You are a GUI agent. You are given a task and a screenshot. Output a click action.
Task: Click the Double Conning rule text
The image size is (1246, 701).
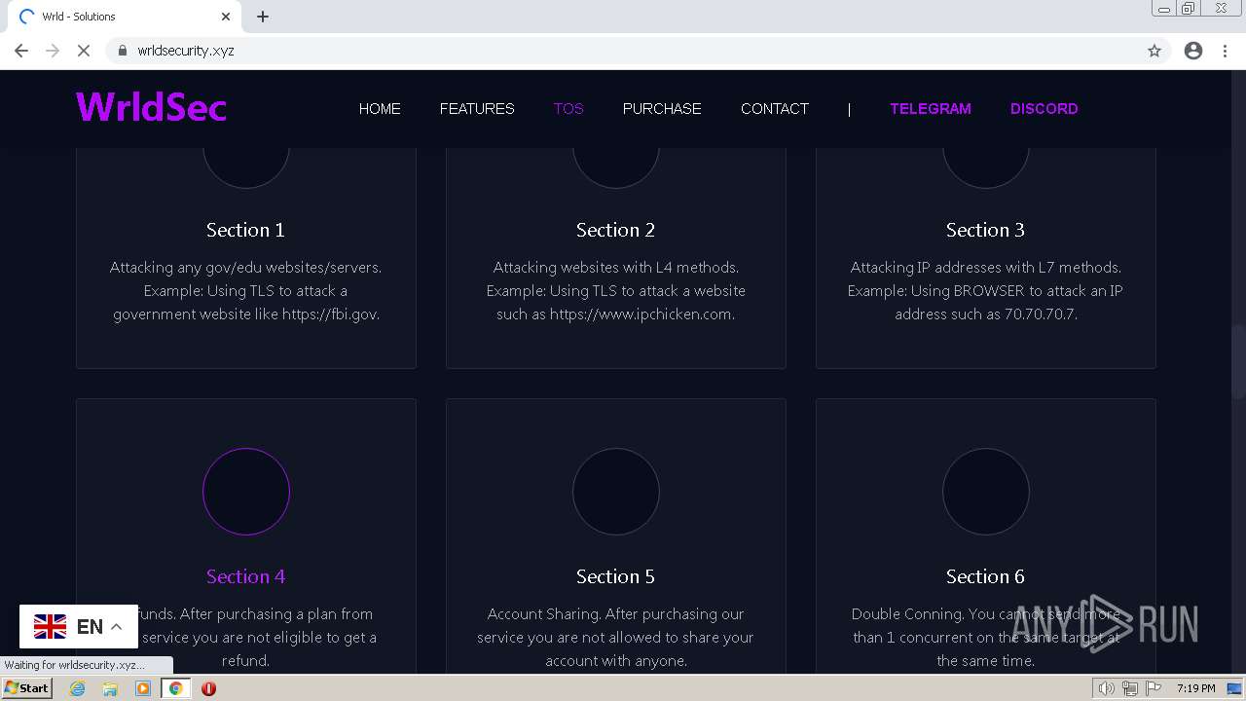(985, 637)
